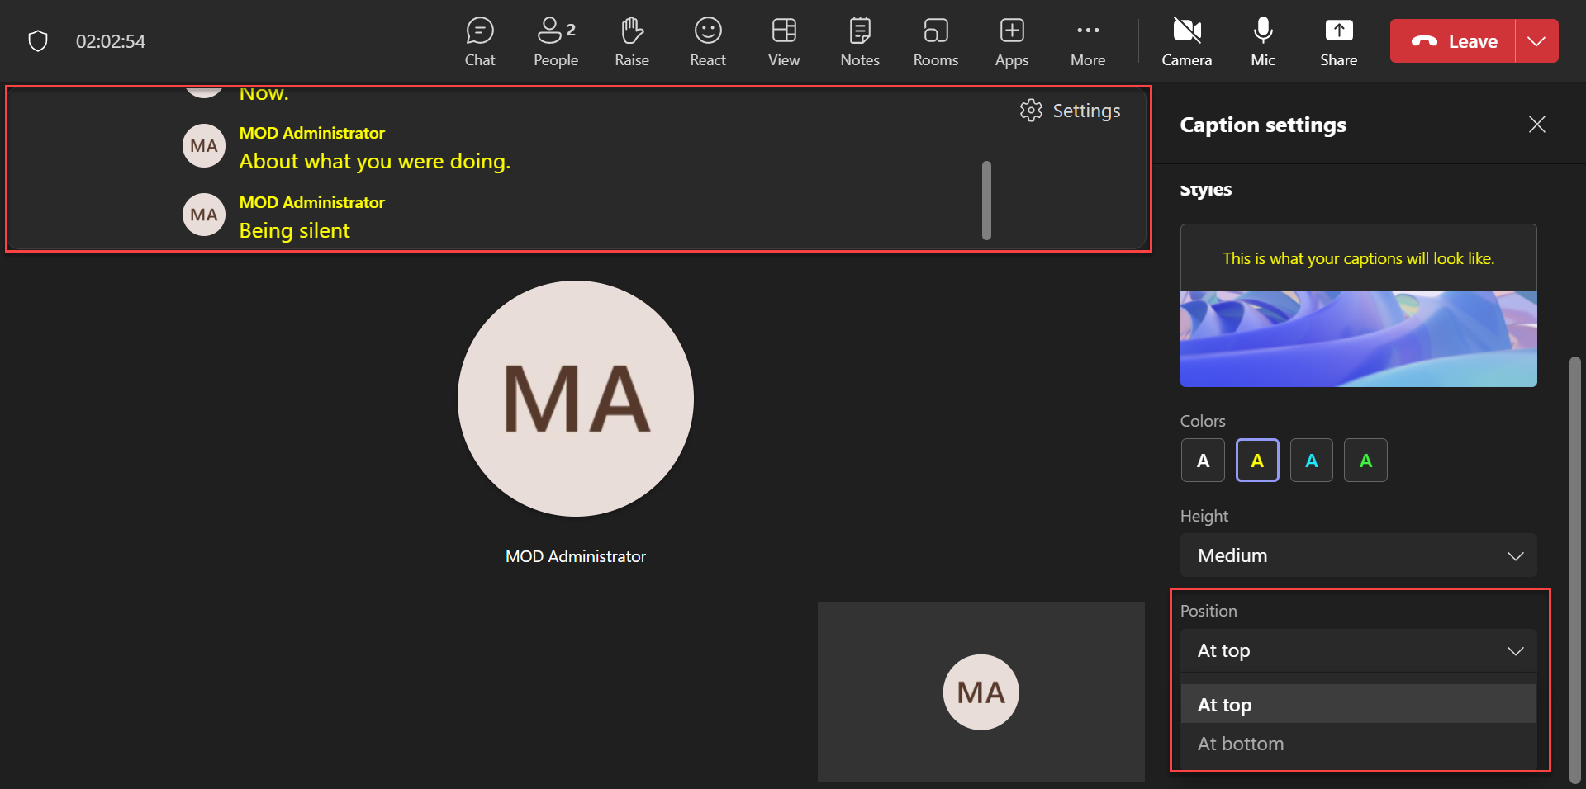Mute the Mic
Image resolution: width=1586 pixels, height=789 pixels.
(x=1262, y=41)
